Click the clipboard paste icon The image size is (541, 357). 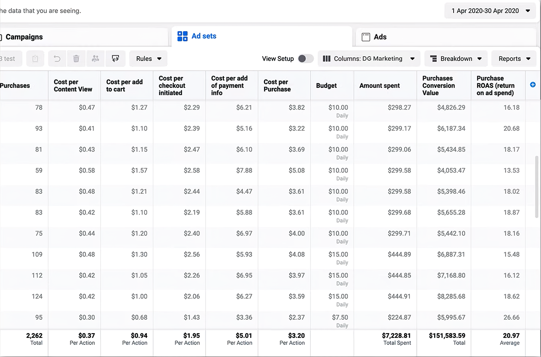35,59
